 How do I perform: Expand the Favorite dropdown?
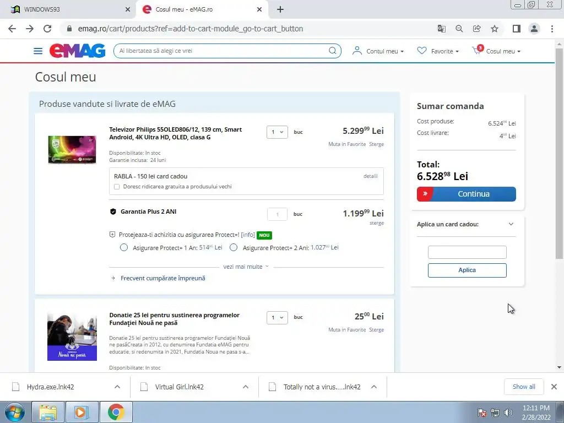pos(457,51)
